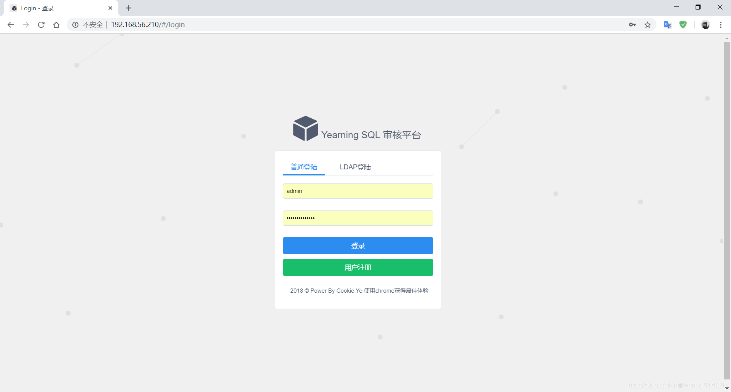Click the scrollbar down arrow

click(x=727, y=389)
